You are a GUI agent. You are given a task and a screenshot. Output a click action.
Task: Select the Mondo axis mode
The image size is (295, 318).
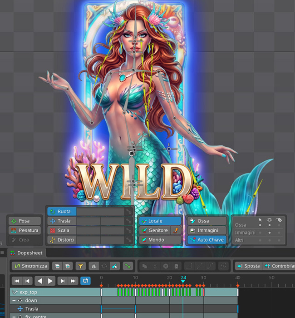160,240
